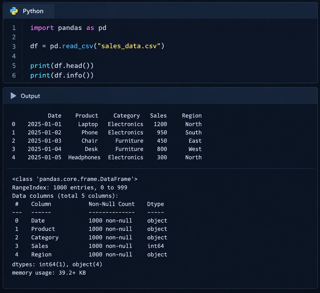Screen dimensions: 320x293
Task: Click the 'Product' header in the head table
Action: tap(87, 116)
